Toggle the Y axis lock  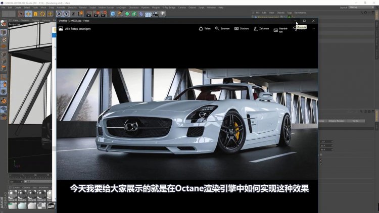point(66,14)
